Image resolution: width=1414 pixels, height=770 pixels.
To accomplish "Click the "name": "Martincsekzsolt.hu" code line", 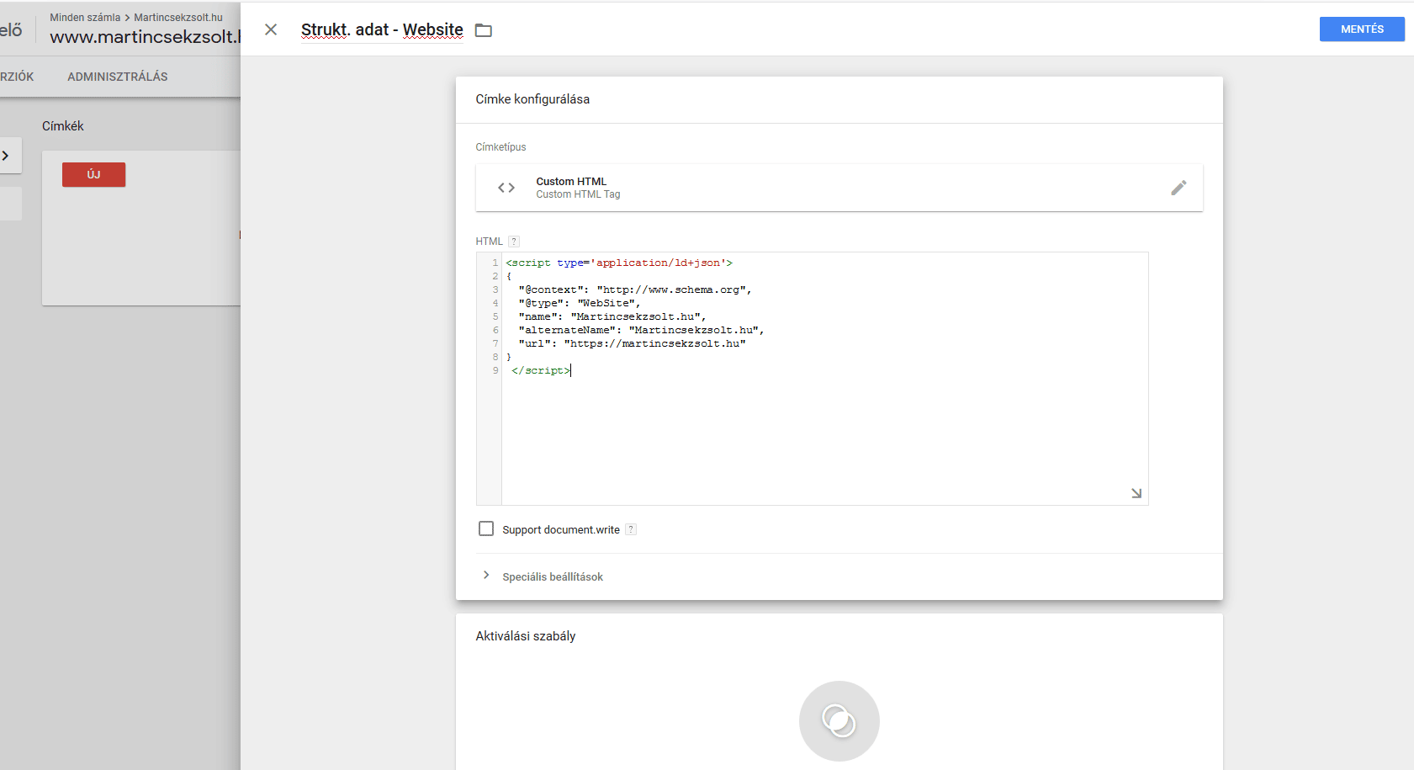I will tap(612, 316).
